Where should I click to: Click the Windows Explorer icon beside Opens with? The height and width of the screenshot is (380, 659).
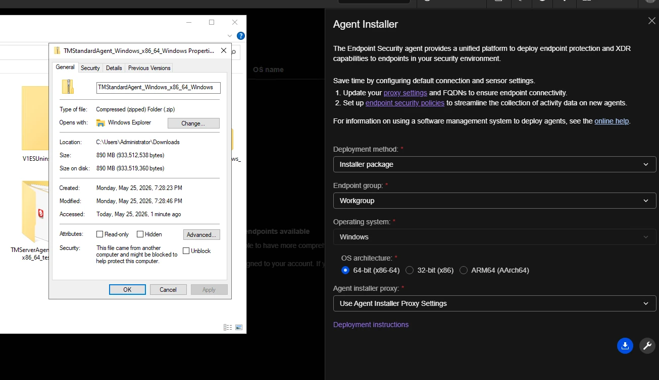click(x=100, y=122)
